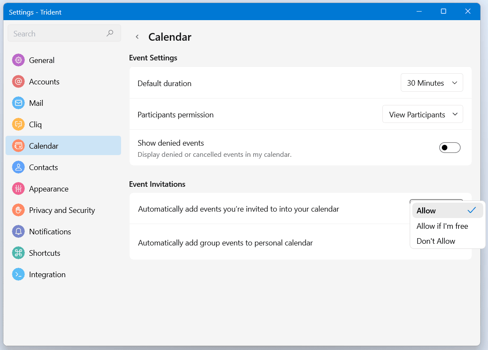Pick the Don't Allow option
Image resolution: width=488 pixels, height=350 pixels.
tap(436, 241)
